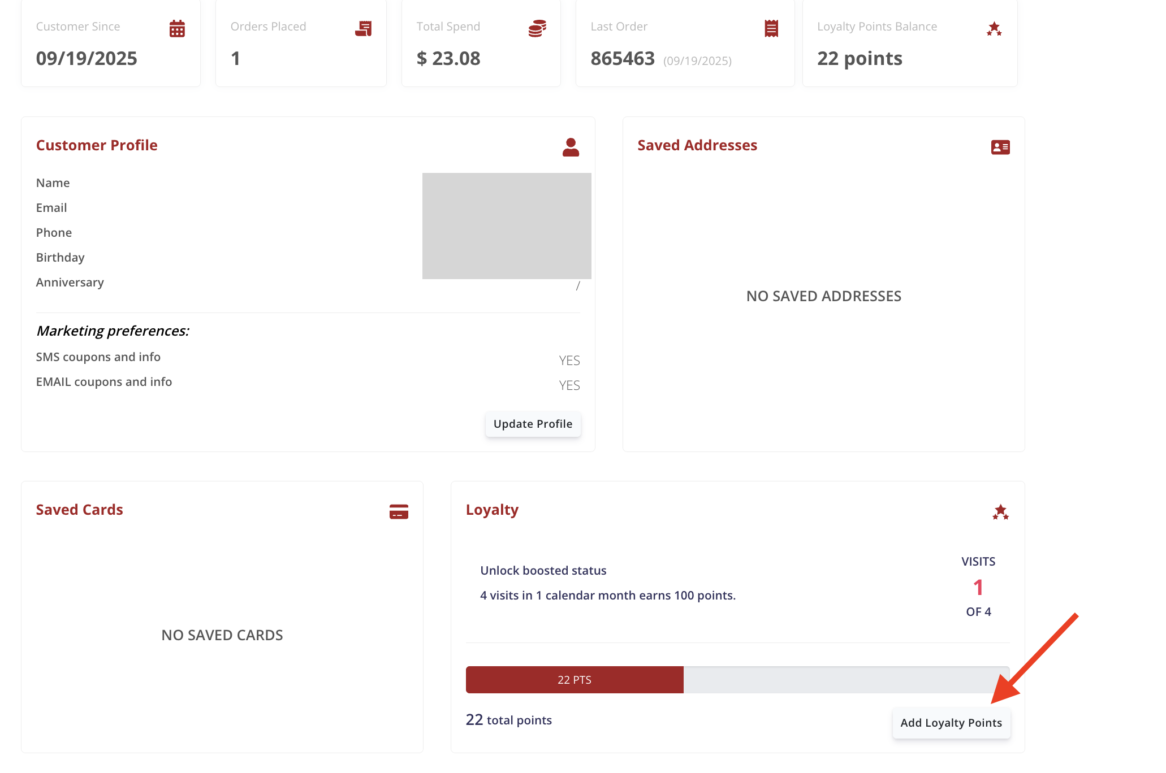1166x773 pixels.
Task: Click the person icon in Customer Profile panel
Action: coord(571,147)
